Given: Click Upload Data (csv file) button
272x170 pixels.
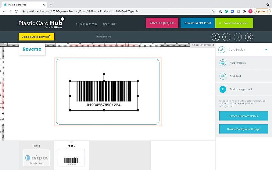Looking at the screenshot, I should click(x=36, y=37).
